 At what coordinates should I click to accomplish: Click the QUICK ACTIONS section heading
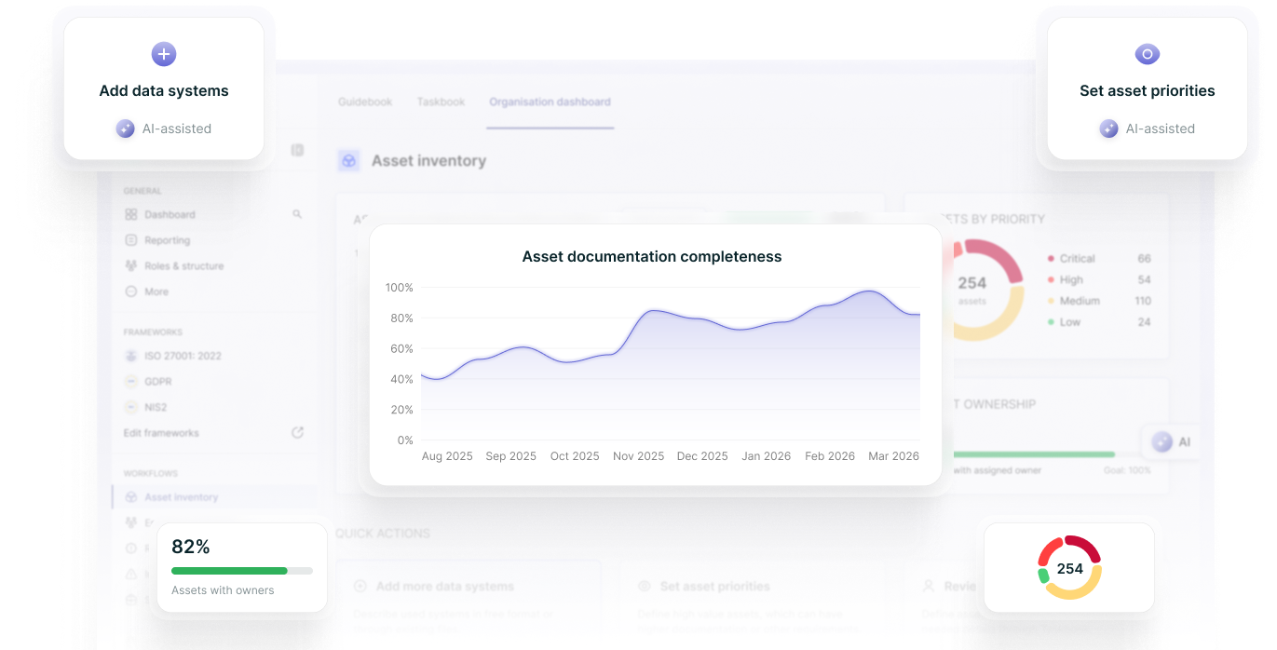click(383, 534)
